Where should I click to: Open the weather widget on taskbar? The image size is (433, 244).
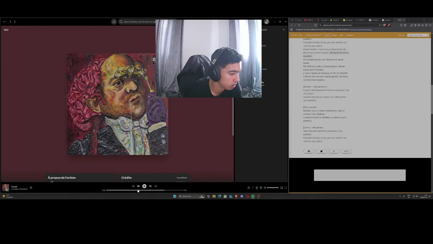(x=7, y=196)
